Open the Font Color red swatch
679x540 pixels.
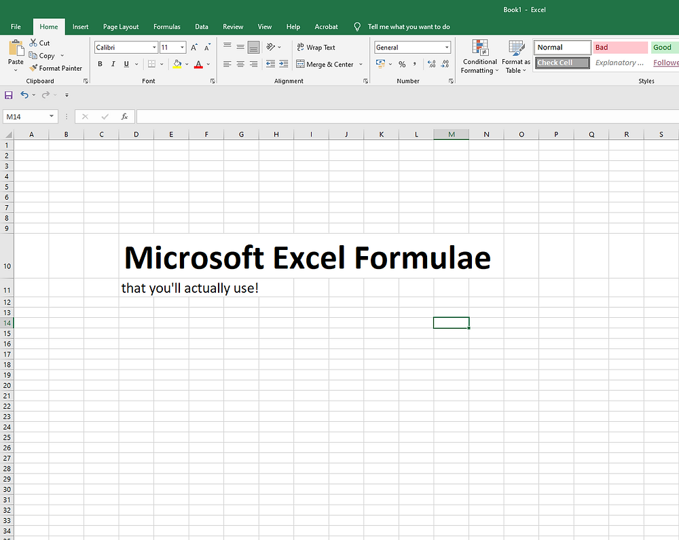point(199,64)
